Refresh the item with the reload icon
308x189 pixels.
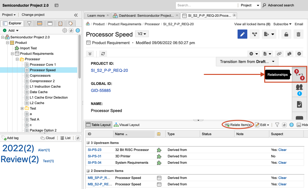click(103, 54)
